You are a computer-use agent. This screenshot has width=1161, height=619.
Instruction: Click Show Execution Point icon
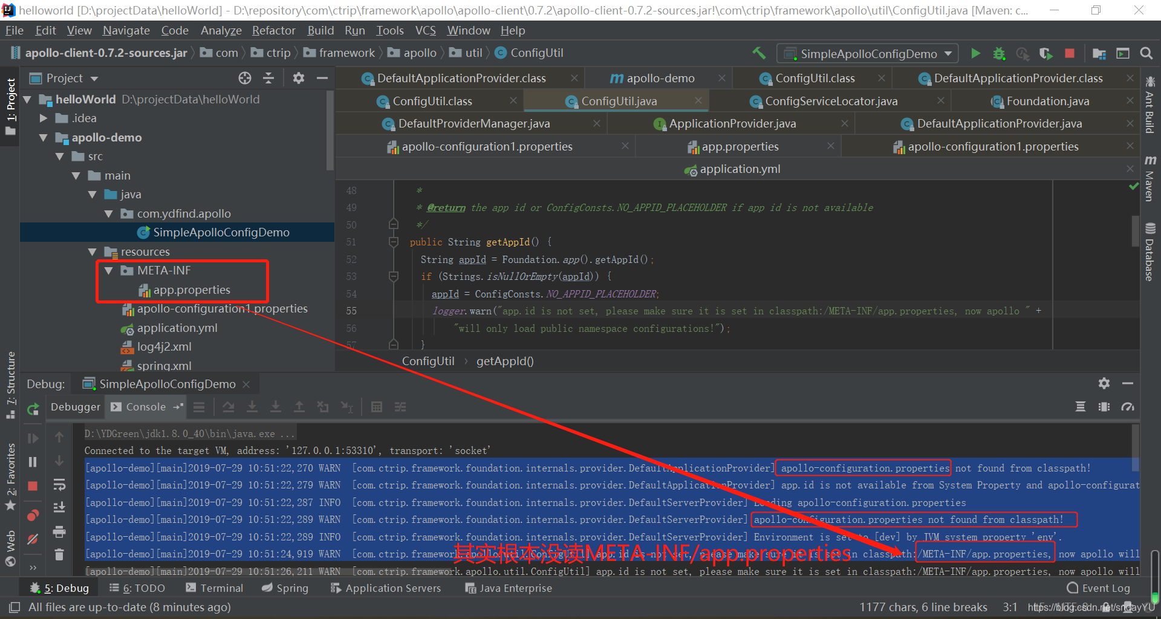click(x=199, y=407)
